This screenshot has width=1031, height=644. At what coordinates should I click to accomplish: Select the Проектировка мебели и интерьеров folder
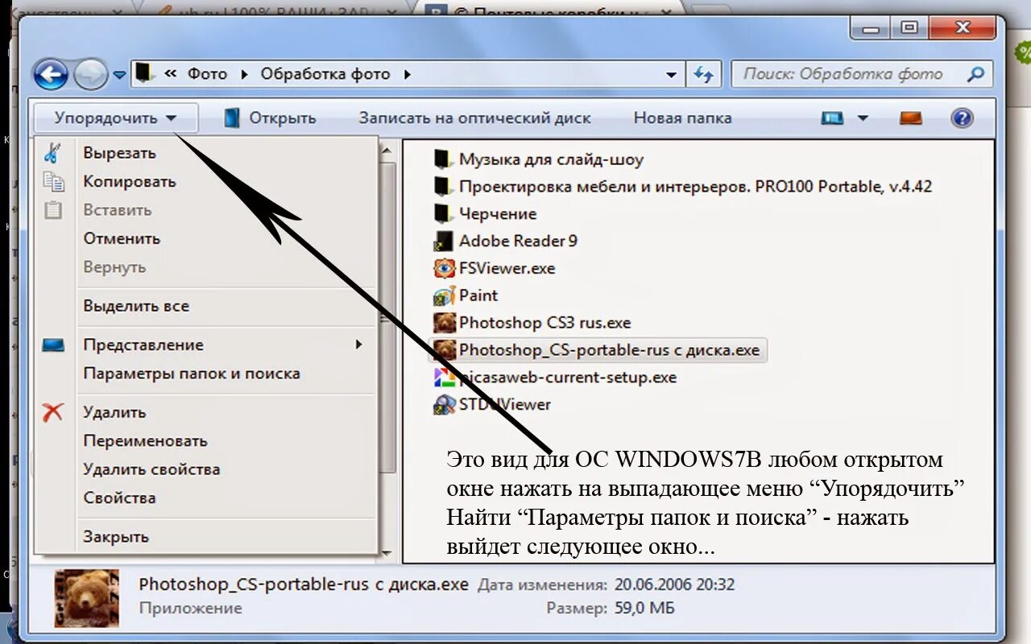tap(682, 187)
